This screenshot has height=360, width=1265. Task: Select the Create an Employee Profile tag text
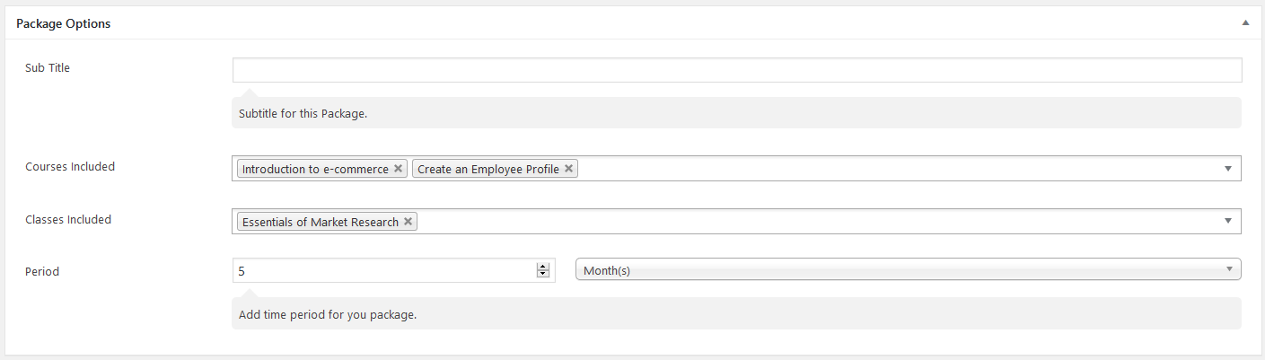[488, 169]
